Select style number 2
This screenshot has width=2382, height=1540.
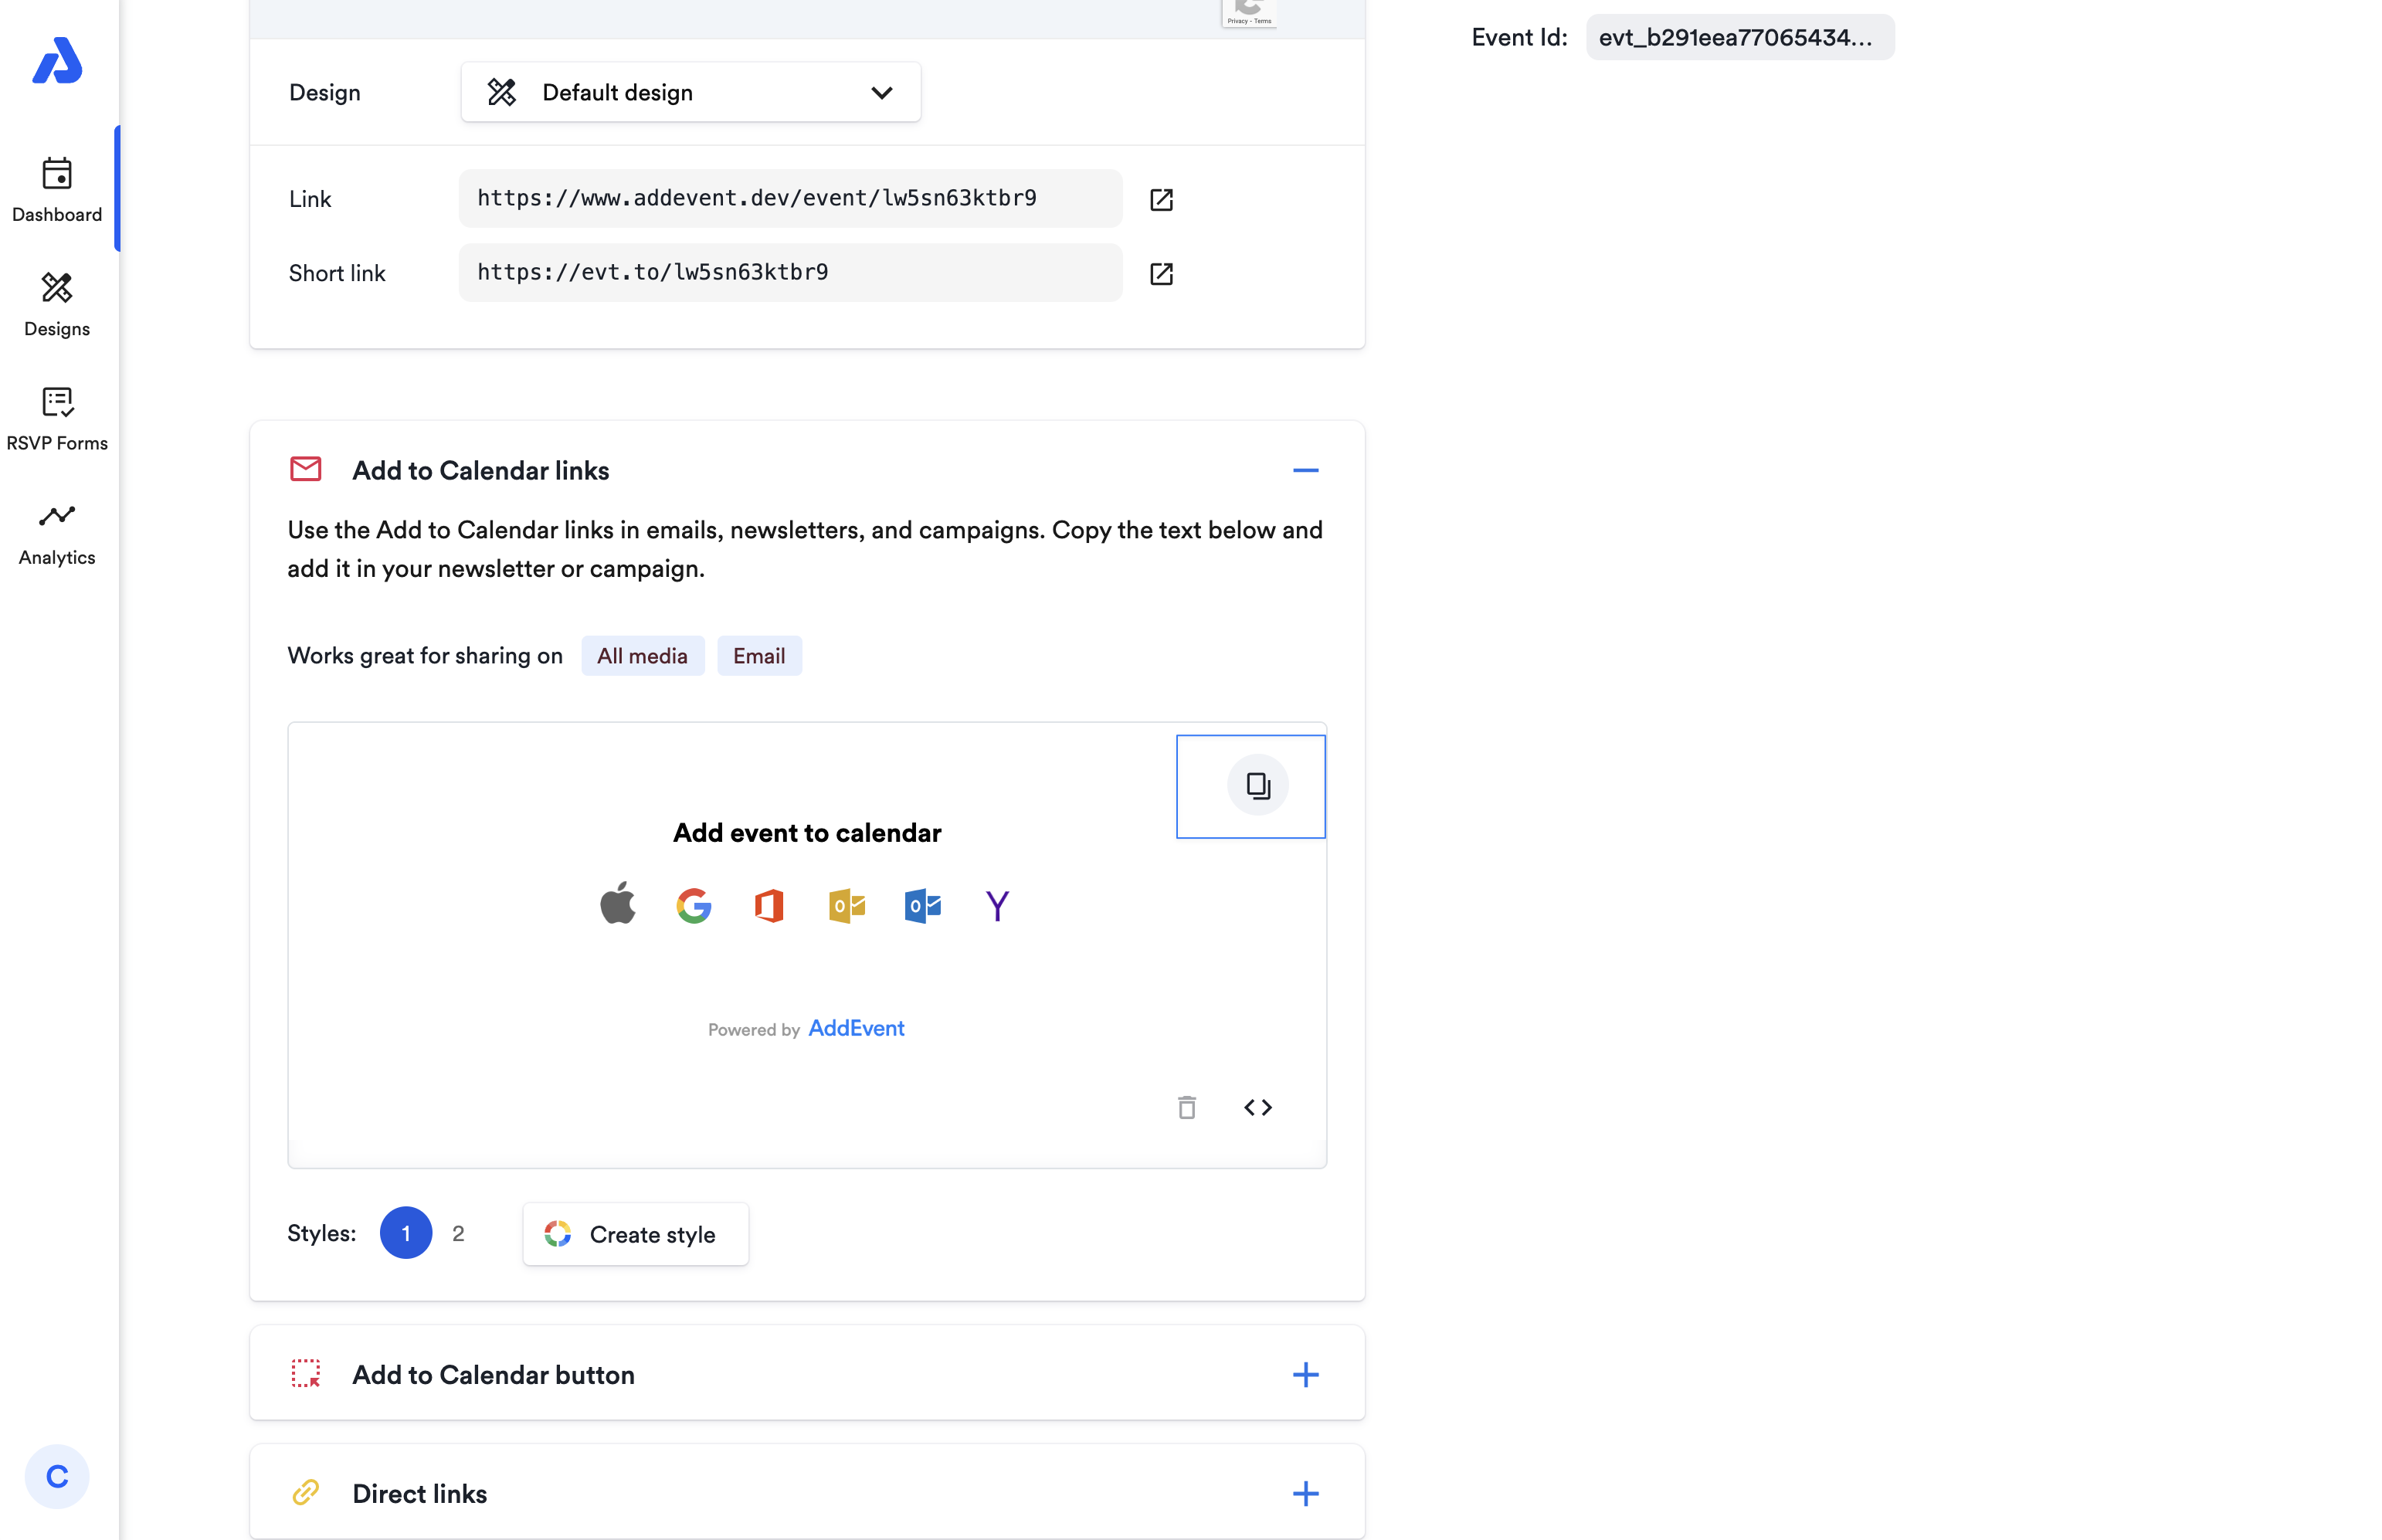458,1233
